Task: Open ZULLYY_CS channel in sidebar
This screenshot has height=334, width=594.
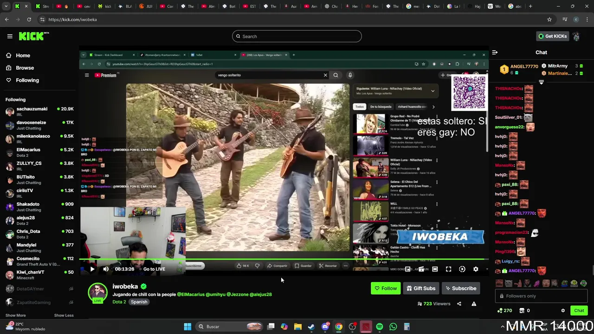Action: [x=39, y=166]
